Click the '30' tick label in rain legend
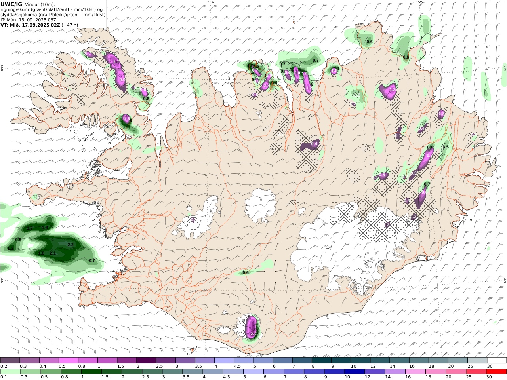507x380 pixels. 490,377
